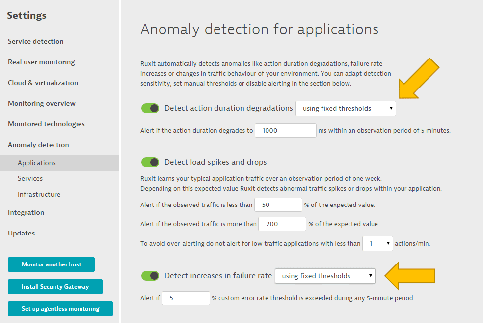Click Set up agentless monitoring button
The image size is (483, 323).
pyautogui.click(x=60, y=309)
